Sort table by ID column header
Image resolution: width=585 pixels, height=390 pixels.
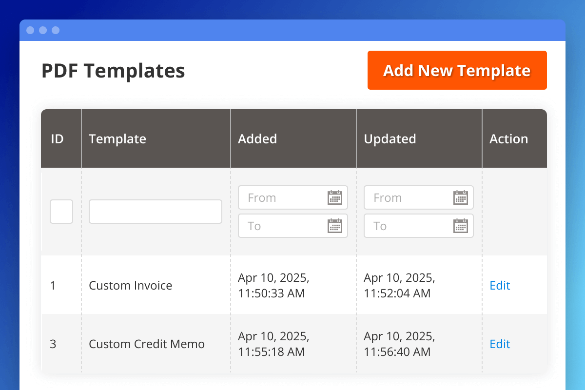(58, 139)
